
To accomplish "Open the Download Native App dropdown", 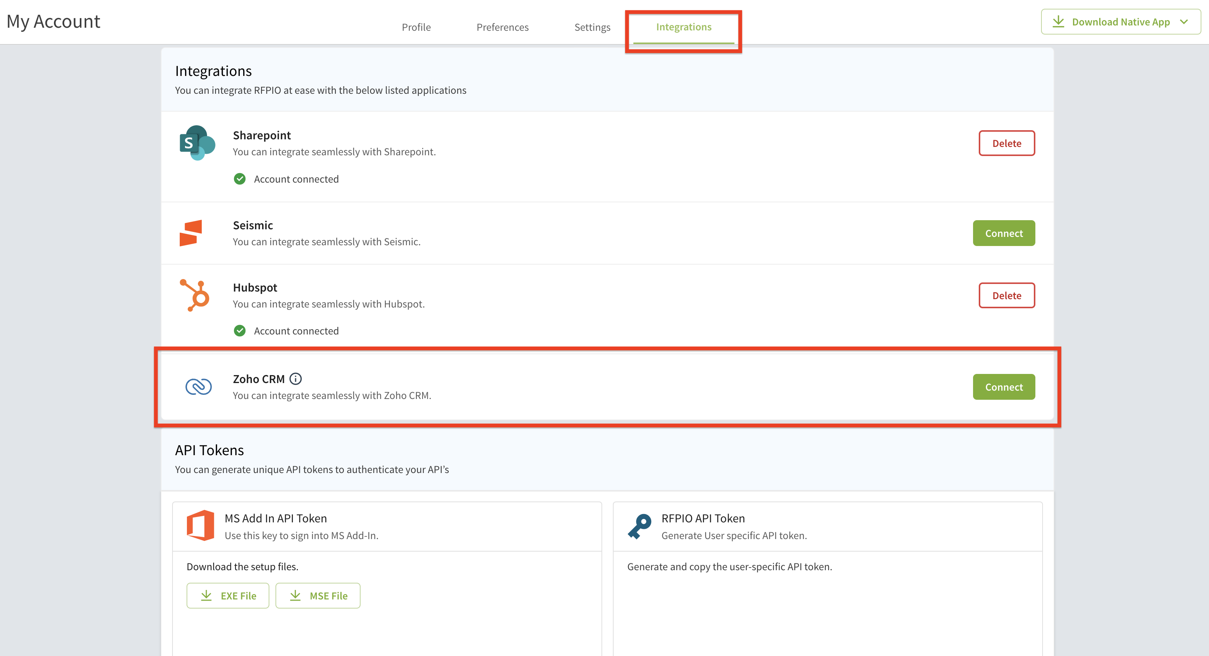I will (x=1121, y=22).
